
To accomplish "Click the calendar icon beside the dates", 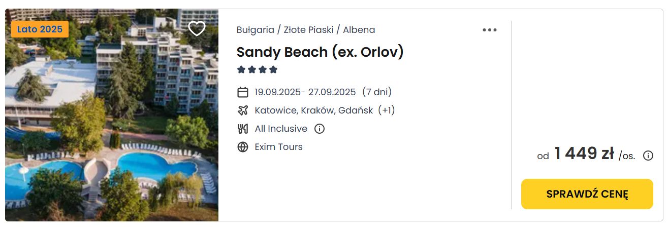I will pos(243,92).
